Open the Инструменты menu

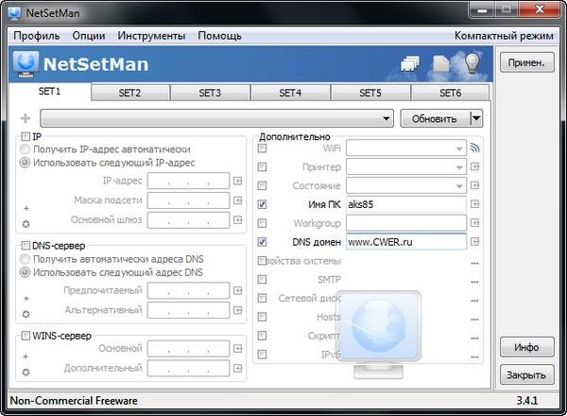(x=151, y=35)
